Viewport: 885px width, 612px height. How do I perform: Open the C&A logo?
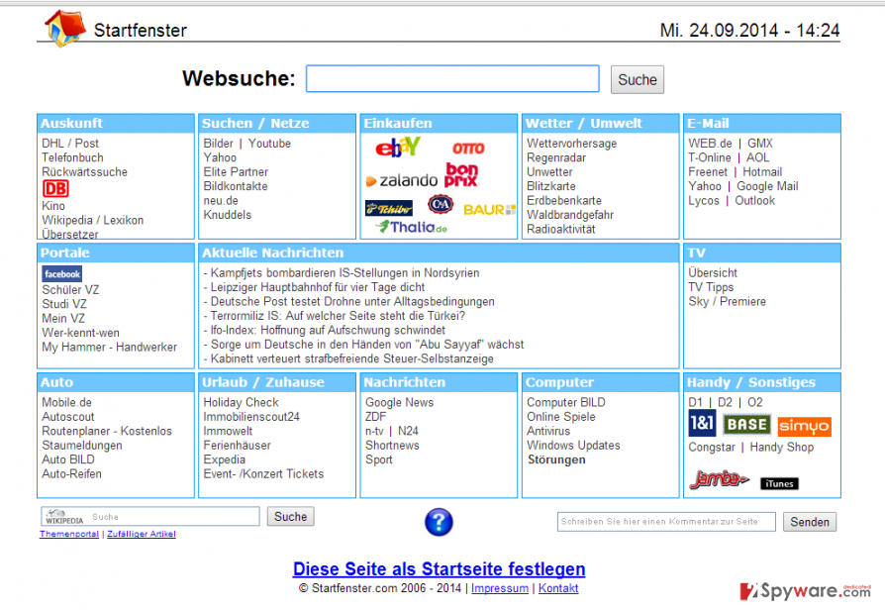coord(441,204)
